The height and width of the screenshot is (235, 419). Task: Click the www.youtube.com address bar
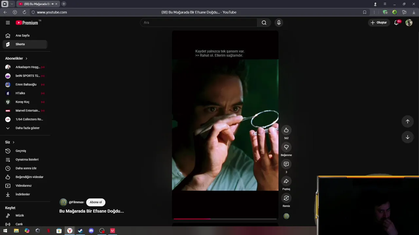pyautogui.click(x=52, y=12)
